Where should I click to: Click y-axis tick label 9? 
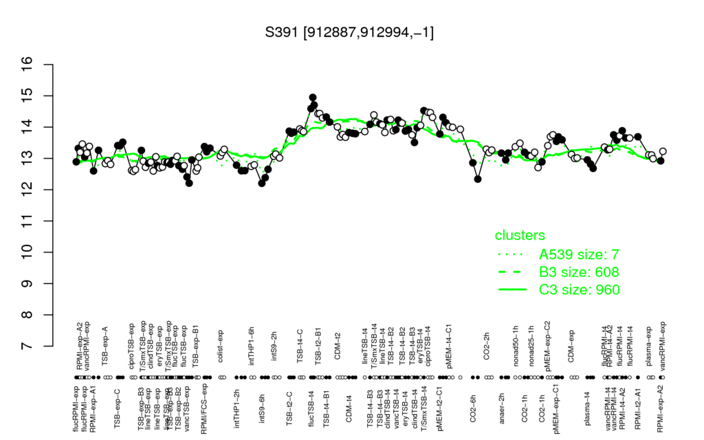tap(27, 283)
